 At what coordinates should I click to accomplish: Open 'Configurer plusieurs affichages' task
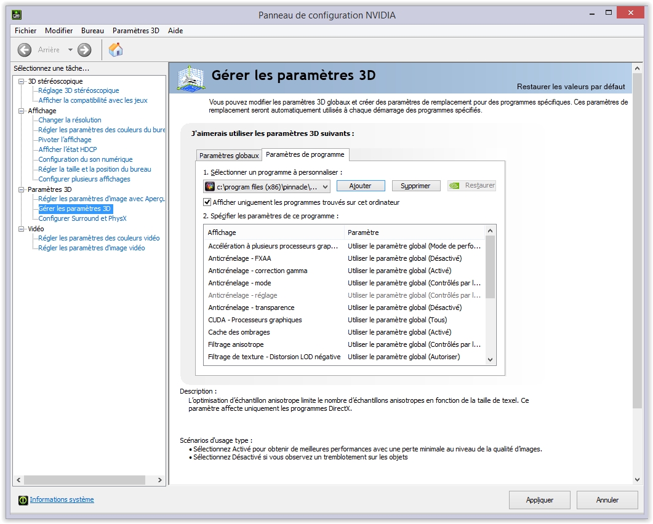pos(84,179)
